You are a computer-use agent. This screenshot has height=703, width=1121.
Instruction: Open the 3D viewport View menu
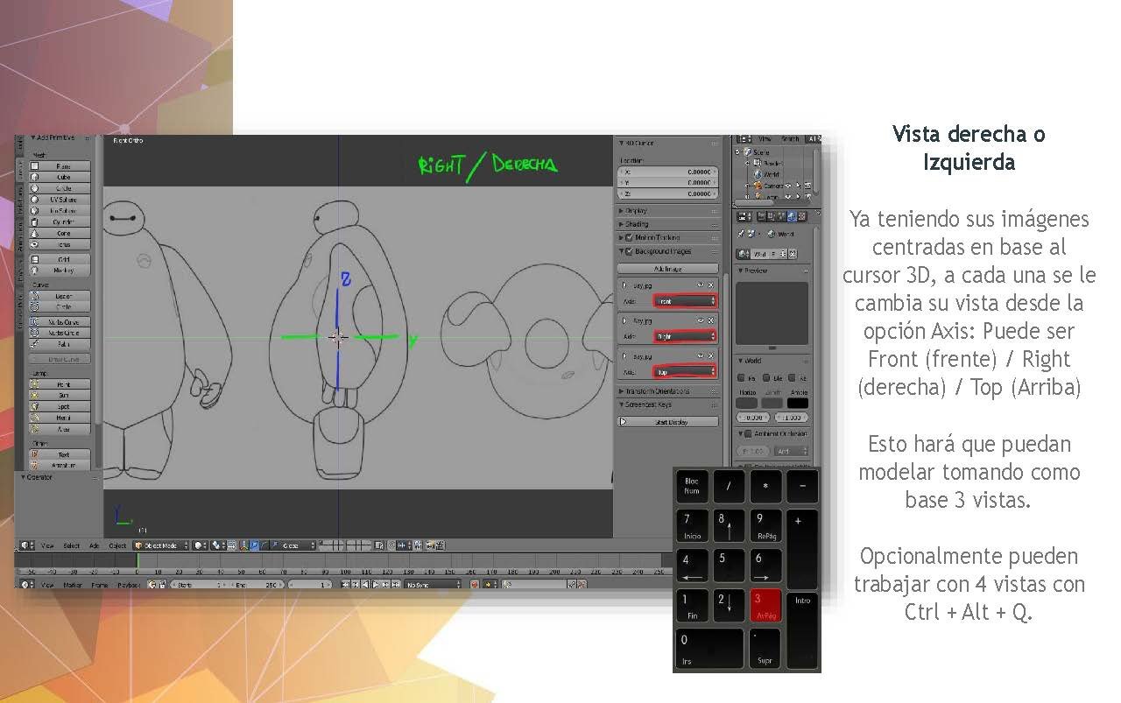47,545
